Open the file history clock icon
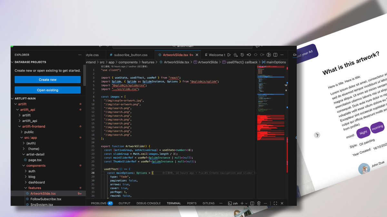387x217 pixels. pos(242,55)
